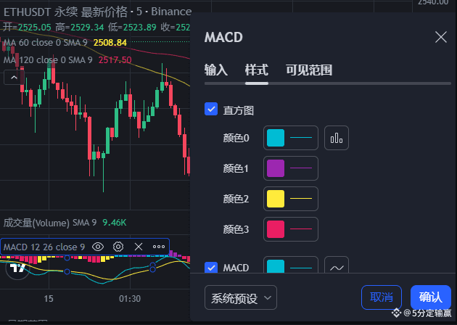Open MACD more options ellipsis
This screenshot has height=325, width=457.
click(159, 247)
